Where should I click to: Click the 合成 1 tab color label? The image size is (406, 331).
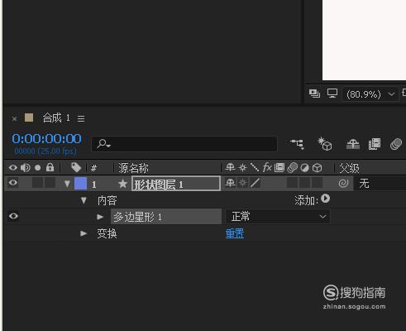[x=29, y=118]
